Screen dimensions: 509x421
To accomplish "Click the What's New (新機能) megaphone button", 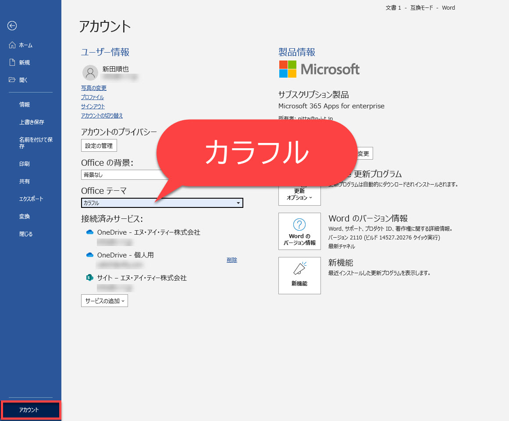I will tap(299, 275).
